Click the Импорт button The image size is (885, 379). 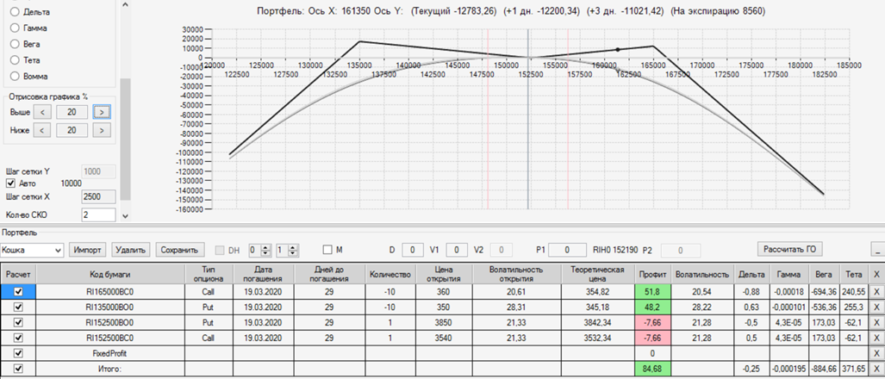click(88, 249)
